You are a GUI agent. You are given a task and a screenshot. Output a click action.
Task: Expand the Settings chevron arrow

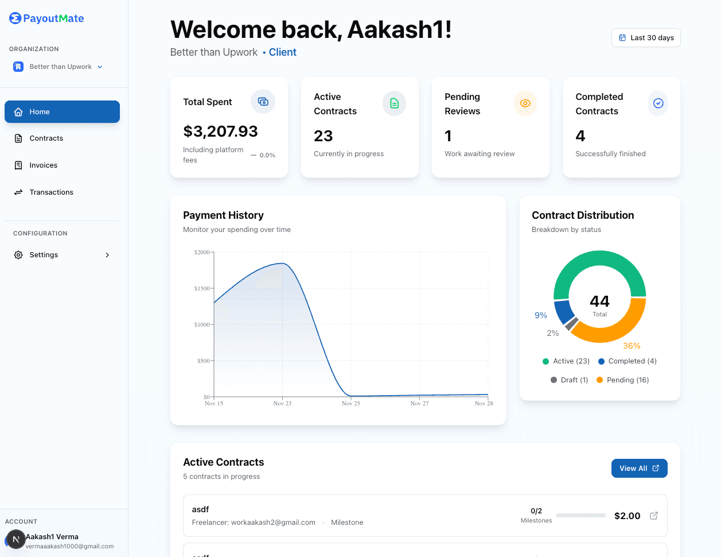(x=107, y=255)
